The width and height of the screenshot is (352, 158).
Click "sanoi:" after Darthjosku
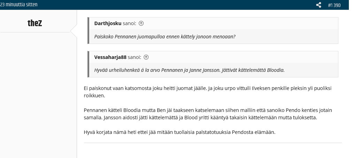pyautogui.click(x=129, y=23)
